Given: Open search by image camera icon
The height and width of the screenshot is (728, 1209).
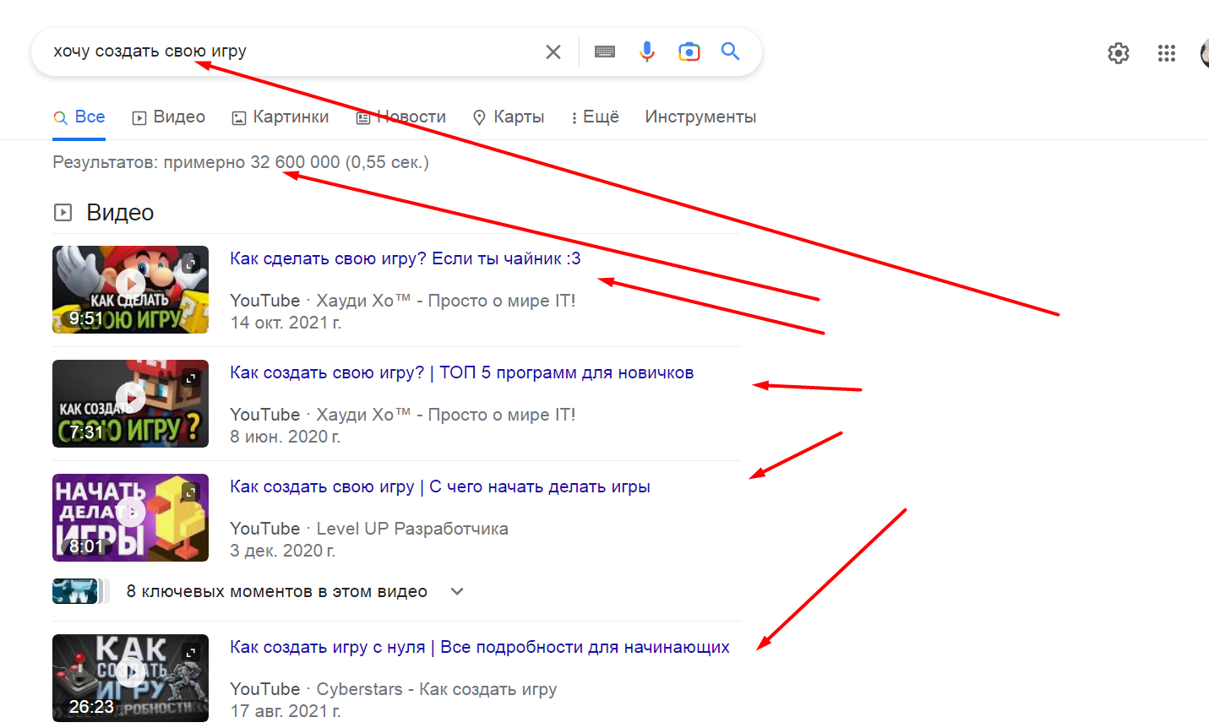Looking at the screenshot, I should pyautogui.click(x=689, y=52).
